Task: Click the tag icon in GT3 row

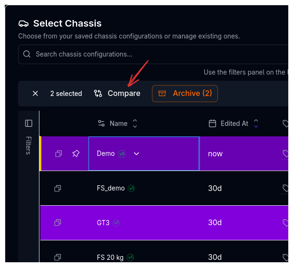Action: tap(285, 222)
